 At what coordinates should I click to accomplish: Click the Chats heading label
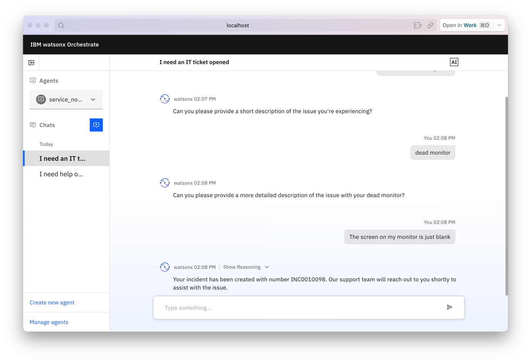point(47,125)
